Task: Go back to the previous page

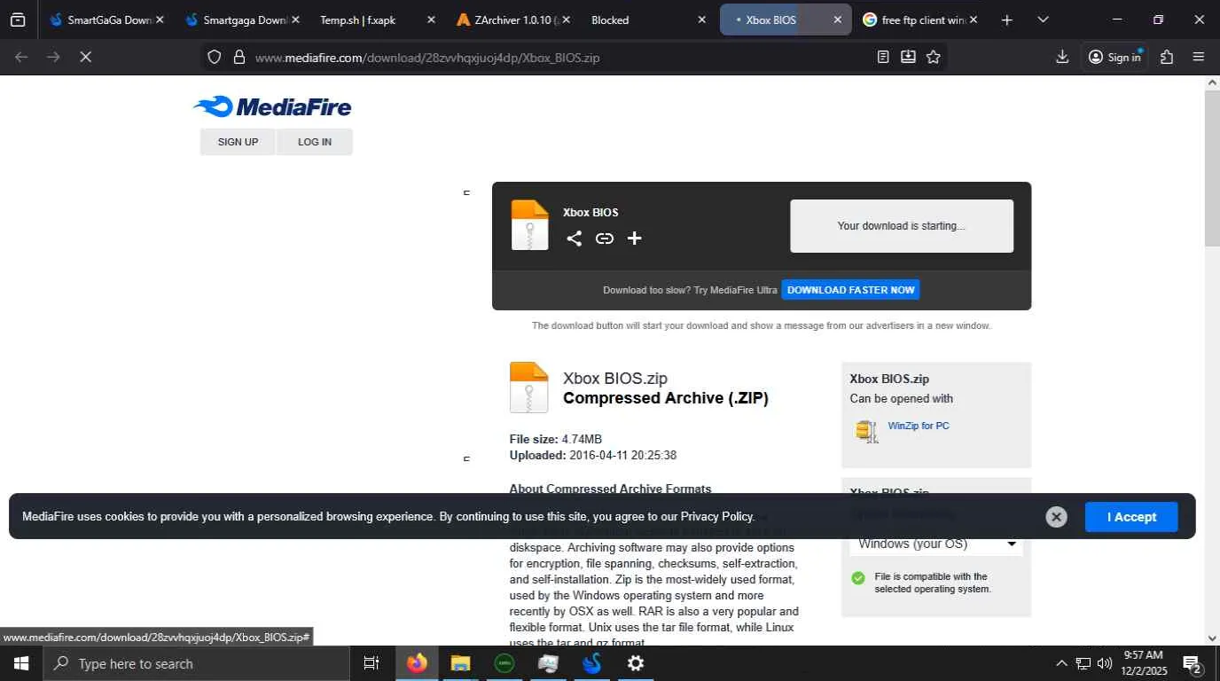Action: click(21, 57)
